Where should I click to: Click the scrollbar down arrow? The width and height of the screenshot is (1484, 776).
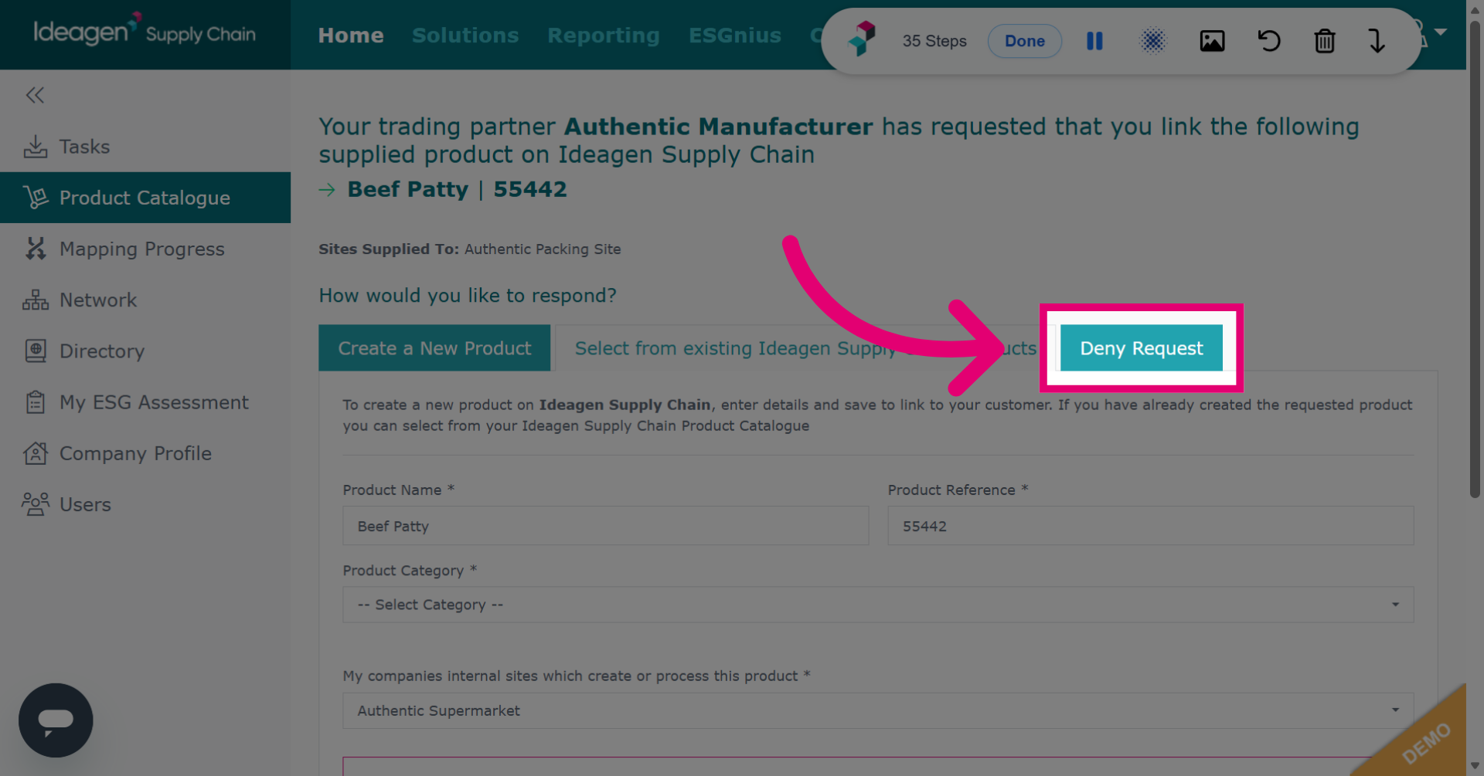[1475, 766]
